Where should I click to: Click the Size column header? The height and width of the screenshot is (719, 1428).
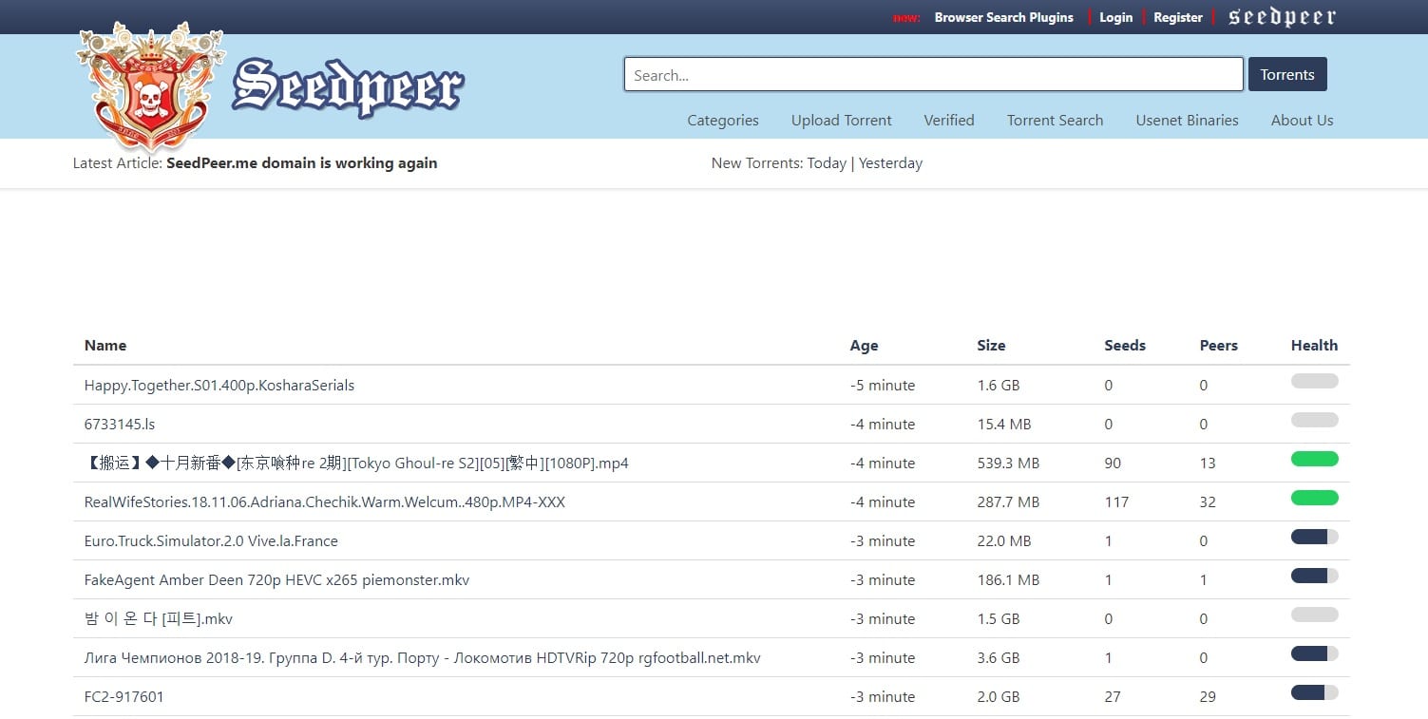[x=991, y=346]
